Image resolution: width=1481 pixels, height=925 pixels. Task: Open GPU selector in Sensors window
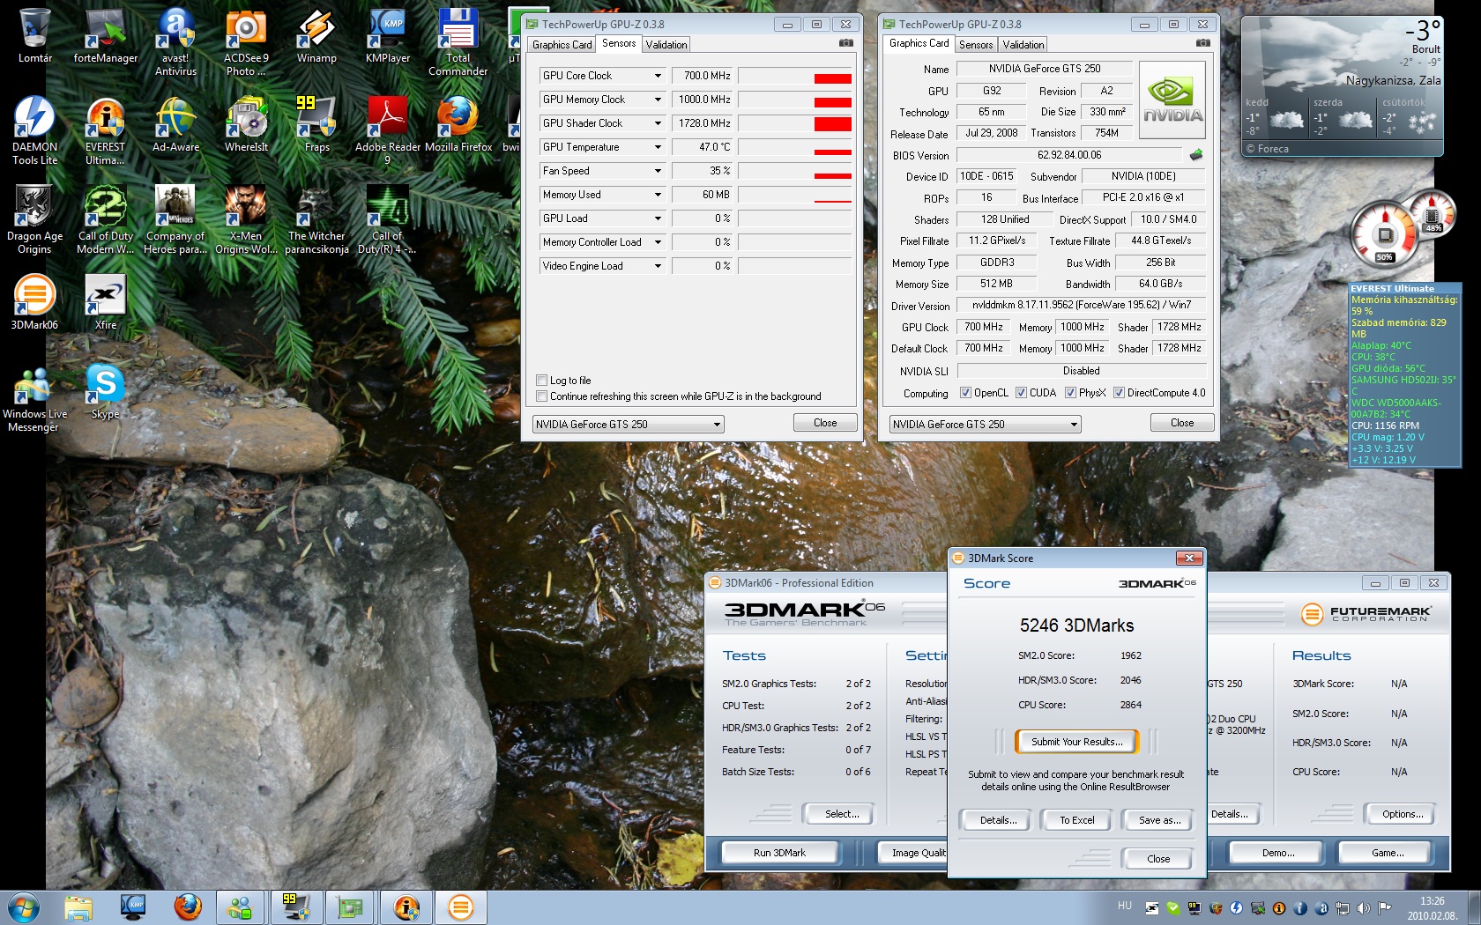pos(629,425)
